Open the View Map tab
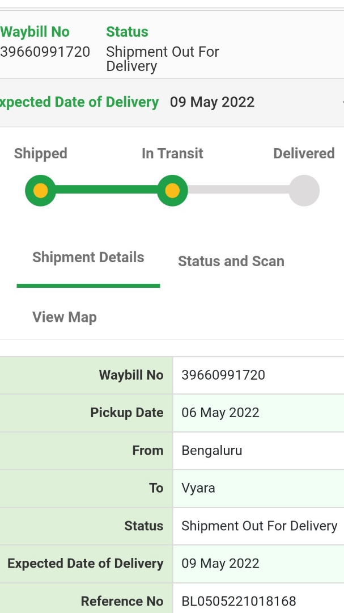 [x=65, y=317]
